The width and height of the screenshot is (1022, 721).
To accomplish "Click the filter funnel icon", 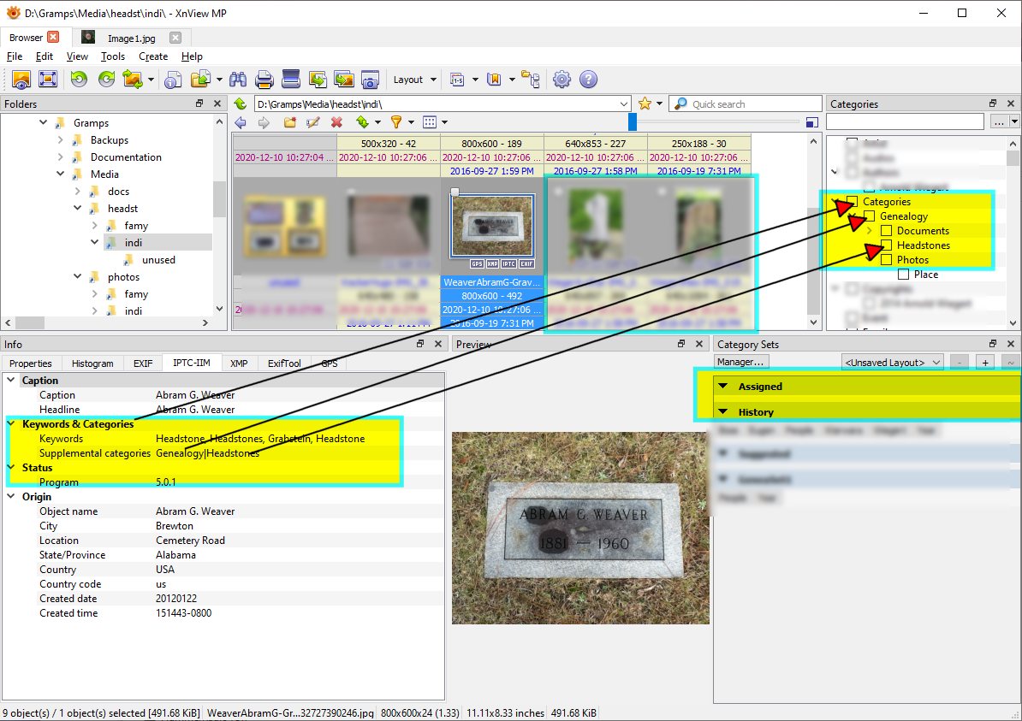I will [395, 122].
